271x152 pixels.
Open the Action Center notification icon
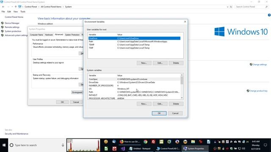point(265,145)
